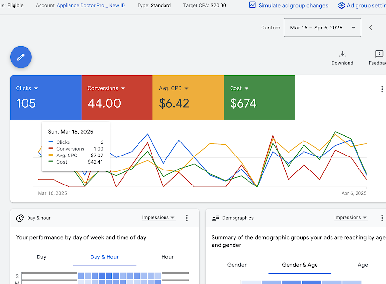Click the Simulate ad group changes chart icon
This screenshot has width=386, height=284.
pyautogui.click(x=252, y=5)
